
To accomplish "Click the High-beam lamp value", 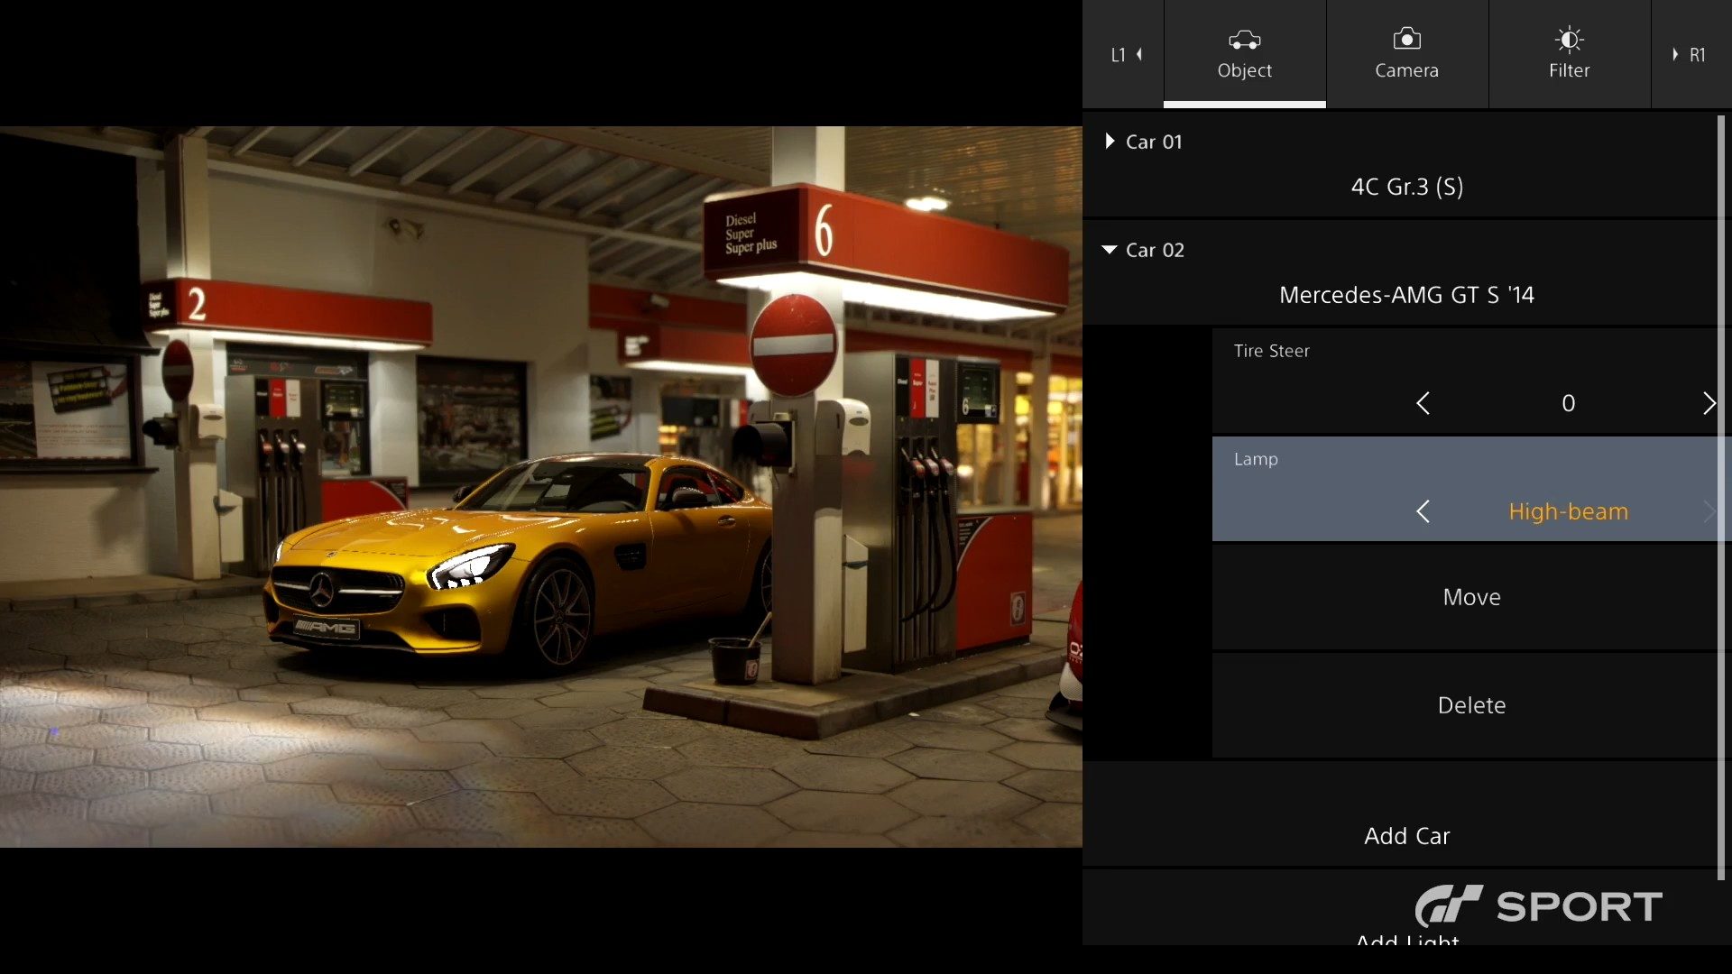I will (x=1568, y=511).
